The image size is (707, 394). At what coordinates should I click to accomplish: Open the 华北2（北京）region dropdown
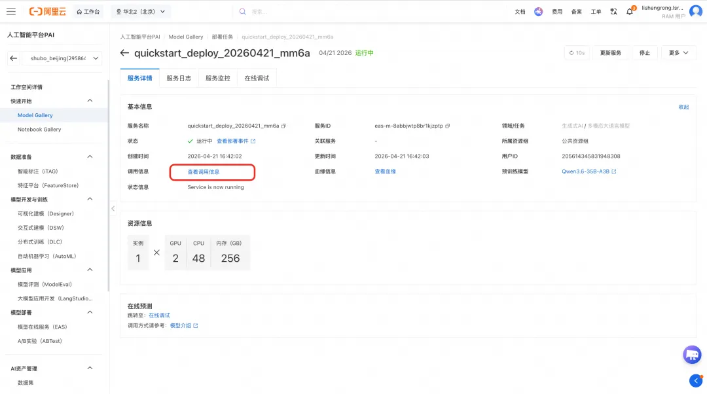[x=141, y=12]
